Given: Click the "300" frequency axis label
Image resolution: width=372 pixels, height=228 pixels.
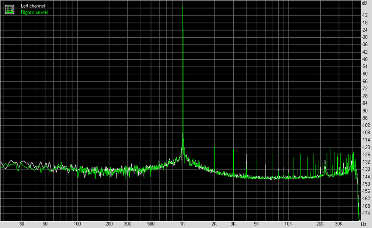Looking at the screenshot, I should click(128, 224).
